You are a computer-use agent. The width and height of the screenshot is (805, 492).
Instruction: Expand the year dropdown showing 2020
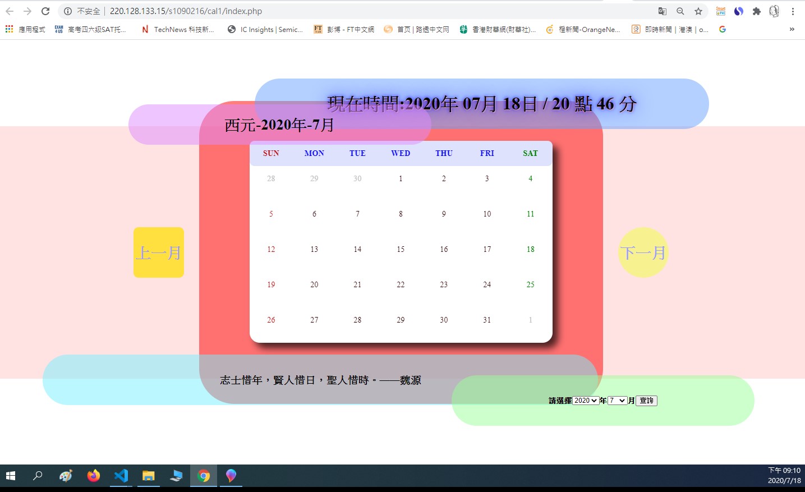pos(586,401)
